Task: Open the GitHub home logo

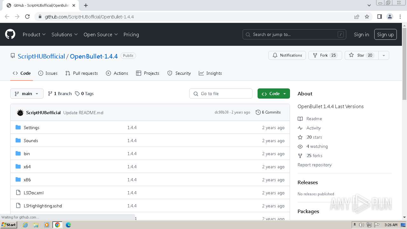Action: coord(10,34)
